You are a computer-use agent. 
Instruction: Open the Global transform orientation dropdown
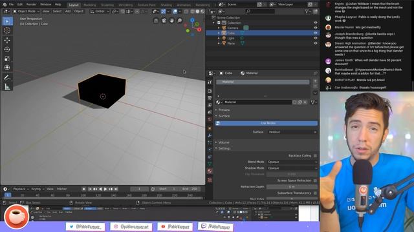[x=99, y=12]
